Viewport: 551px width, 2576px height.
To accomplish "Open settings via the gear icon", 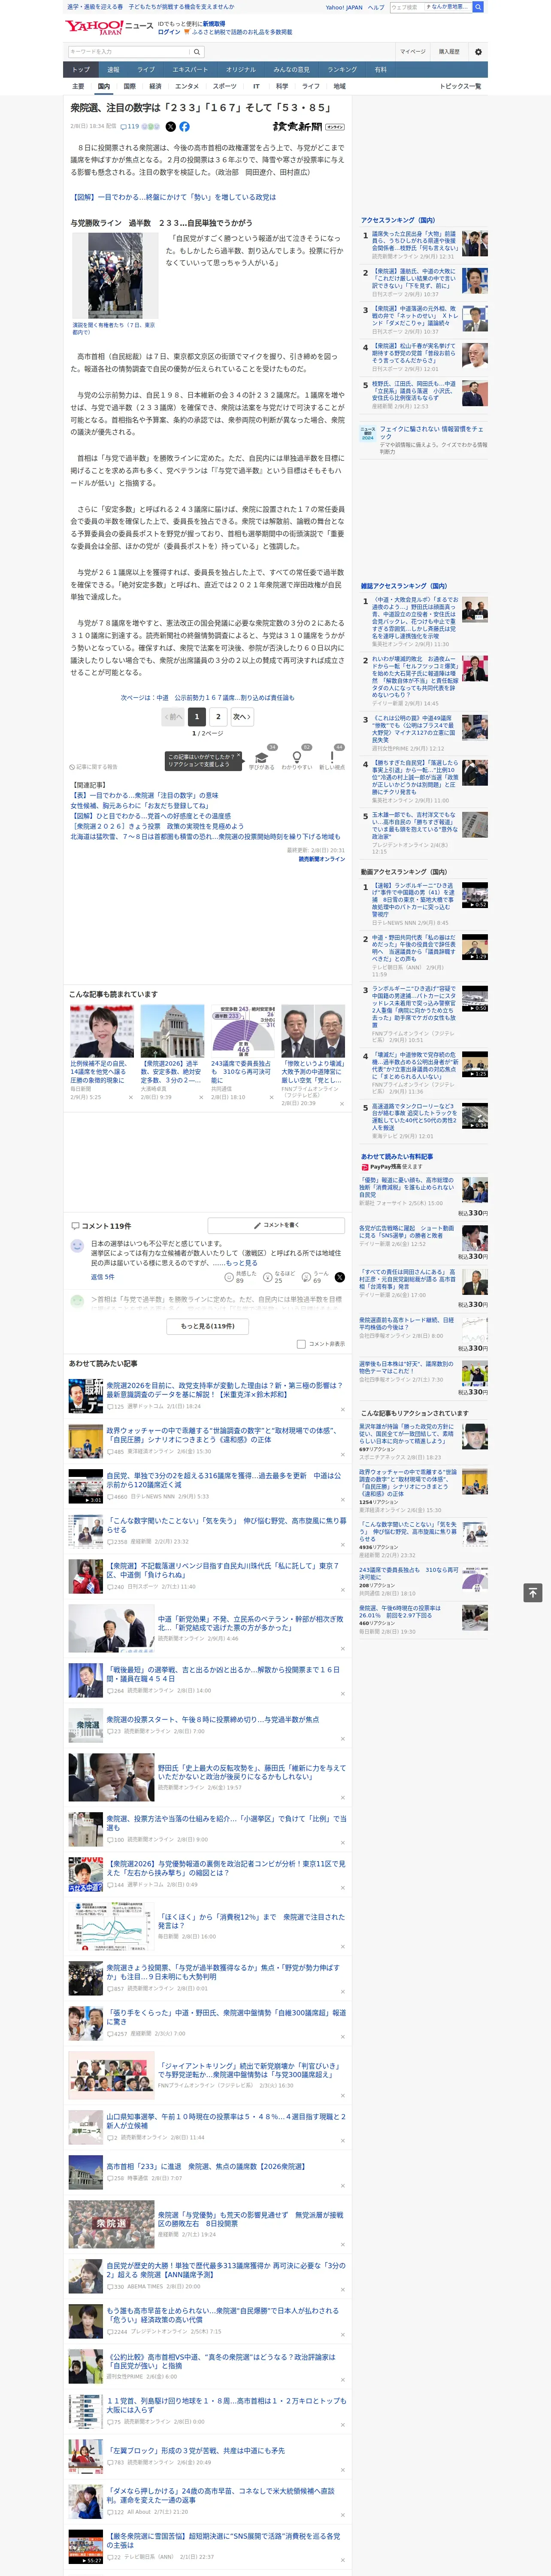I will 478,52.
